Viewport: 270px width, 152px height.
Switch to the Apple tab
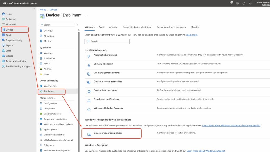click(x=102, y=27)
